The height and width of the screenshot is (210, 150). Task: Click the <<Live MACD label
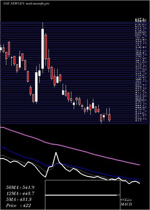126,202
